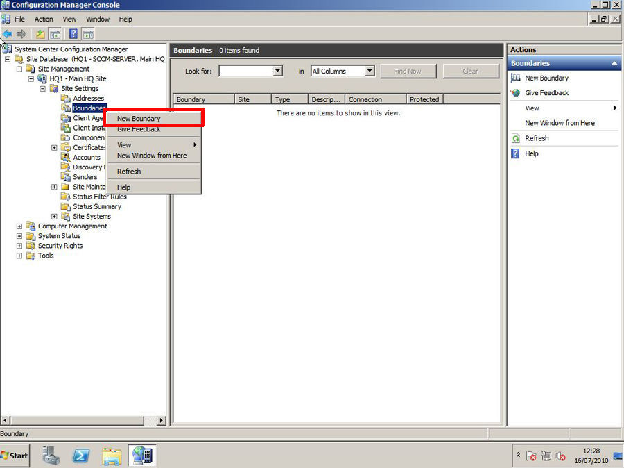The width and height of the screenshot is (624, 468).
Task: Select the Addresses folder icon in tree
Action: [66, 98]
